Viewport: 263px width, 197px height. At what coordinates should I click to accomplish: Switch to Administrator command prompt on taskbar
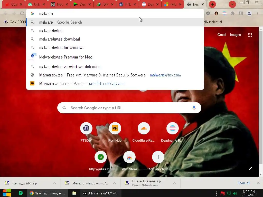[x=101, y=193]
